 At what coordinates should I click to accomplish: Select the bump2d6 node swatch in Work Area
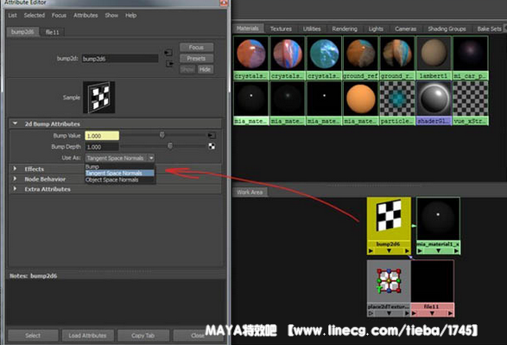(389, 219)
